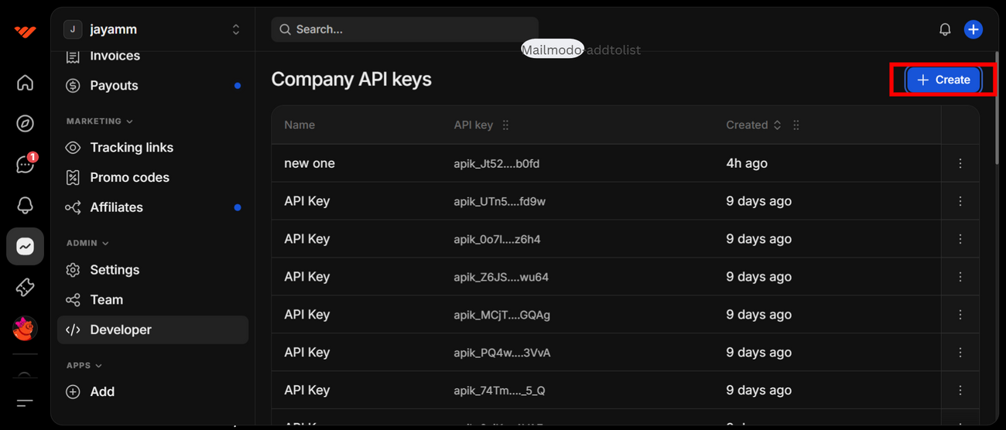Open row menu for key apik_74Tm...._5_Q
The height and width of the screenshot is (430, 1006).
(960, 391)
